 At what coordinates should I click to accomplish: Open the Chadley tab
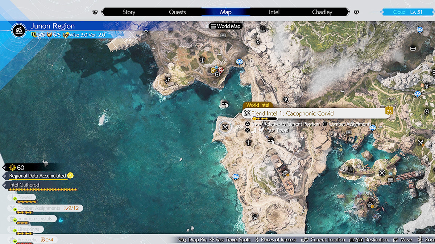[322, 12]
